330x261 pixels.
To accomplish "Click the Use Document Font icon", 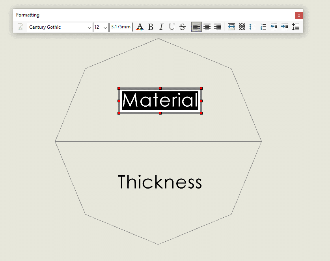I will (x=21, y=27).
